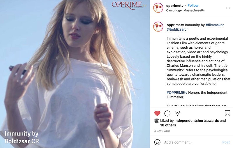Visit the @boldizsarcr profile mention

tap(177, 29)
